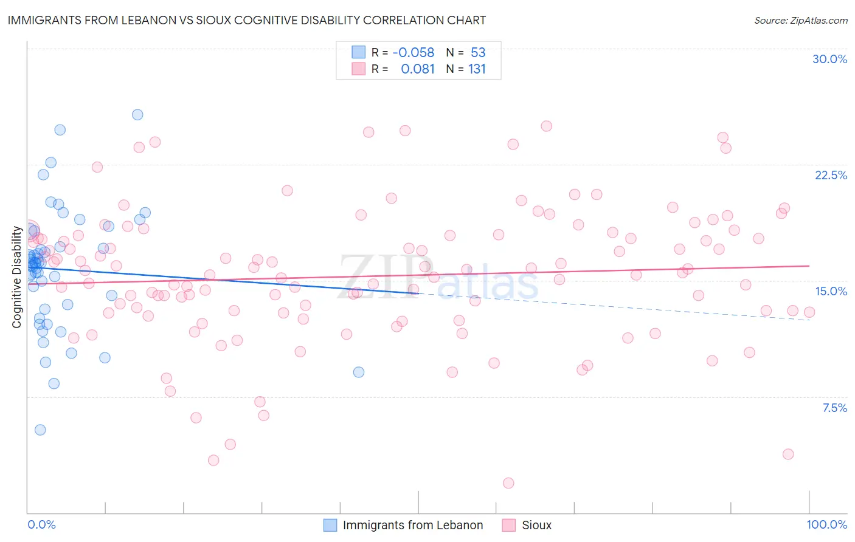The image size is (855, 542).
Task: Click the chart title text
Action: point(247,20)
